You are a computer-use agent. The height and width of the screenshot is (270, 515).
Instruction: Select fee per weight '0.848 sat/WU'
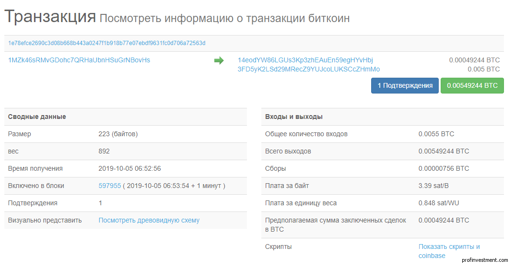[439, 203]
